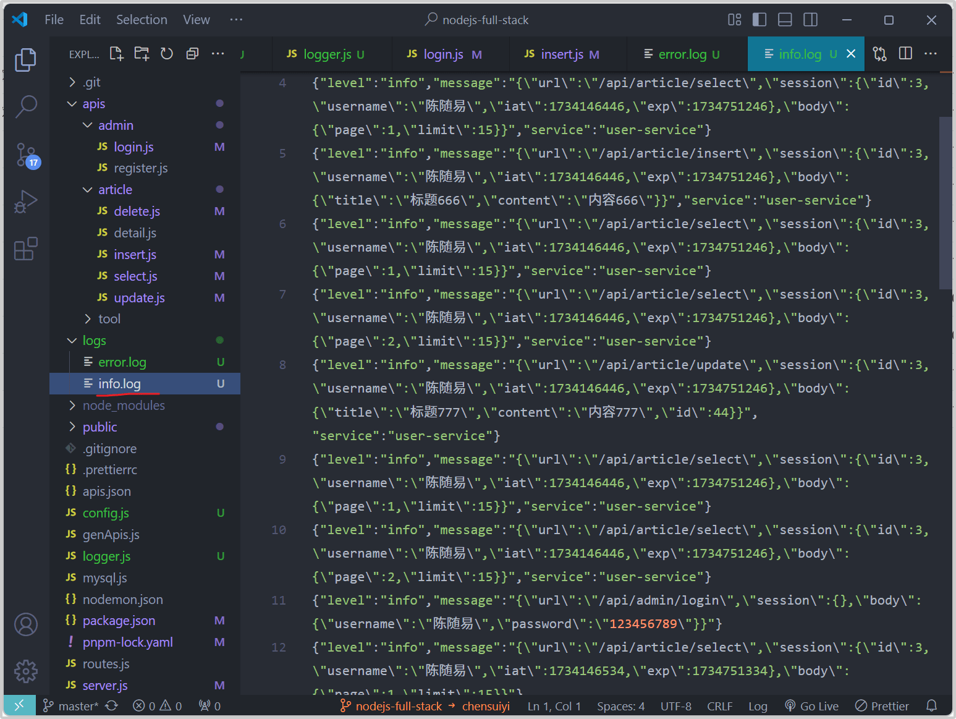Collapse the apis folder

click(x=145, y=104)
